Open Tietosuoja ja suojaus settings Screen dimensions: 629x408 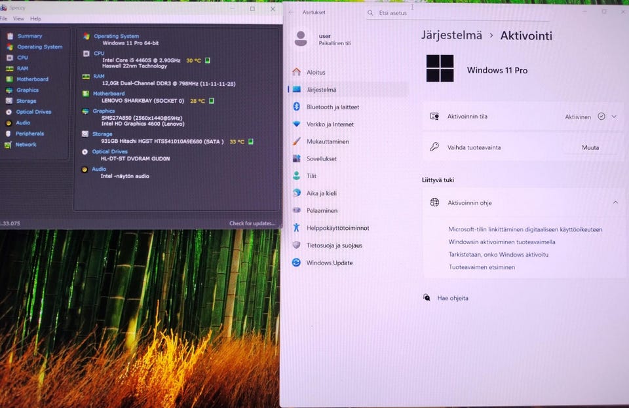pyautogui.click(x=334, y=246)
